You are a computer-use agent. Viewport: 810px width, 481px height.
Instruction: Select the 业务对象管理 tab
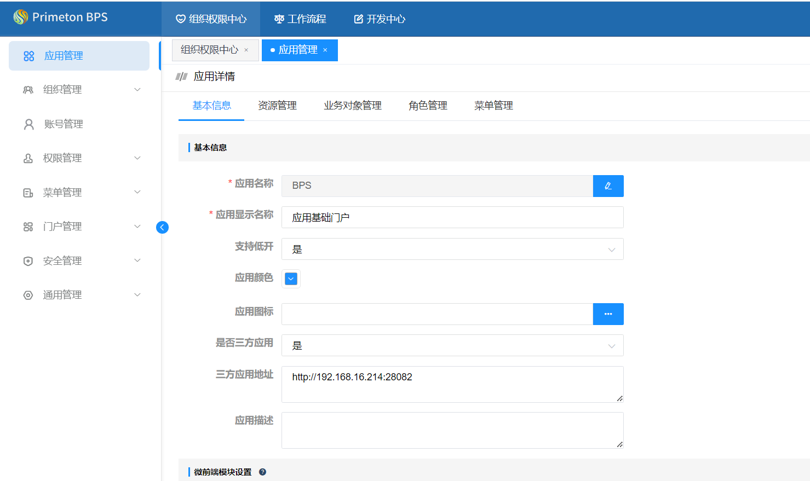point(353,106)
